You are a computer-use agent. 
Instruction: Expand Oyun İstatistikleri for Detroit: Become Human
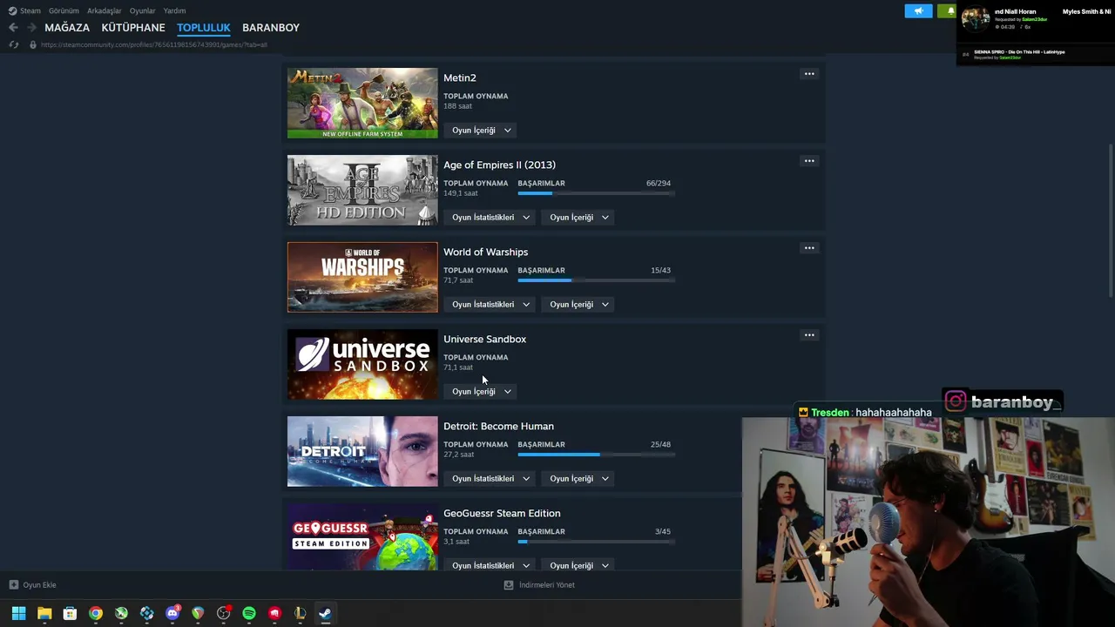(x=490, y=479)
